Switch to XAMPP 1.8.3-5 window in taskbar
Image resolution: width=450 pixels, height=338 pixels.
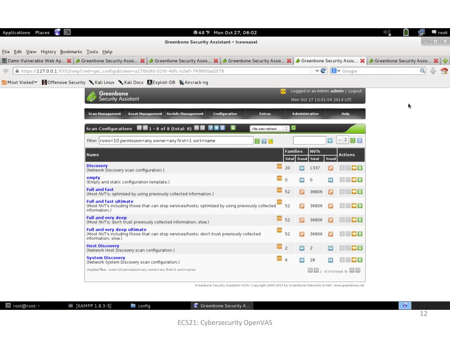pyautogui.click(x=90, y=306)
